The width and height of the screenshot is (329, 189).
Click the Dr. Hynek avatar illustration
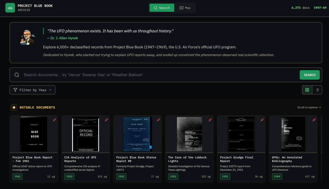coord(27,37)
